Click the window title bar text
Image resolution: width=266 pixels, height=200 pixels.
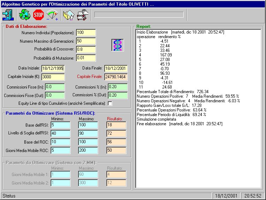78,4
